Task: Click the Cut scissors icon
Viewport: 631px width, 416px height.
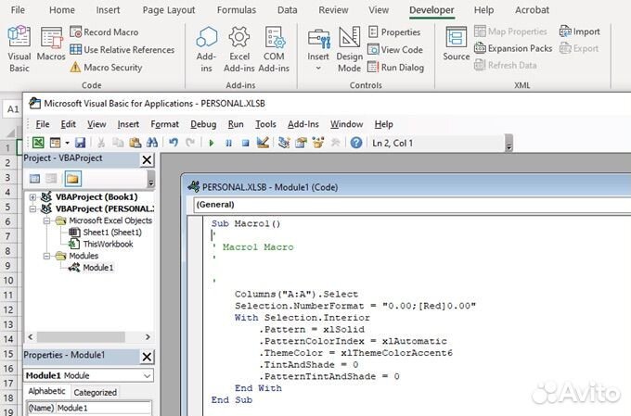Action: click(x=101, y=143)
